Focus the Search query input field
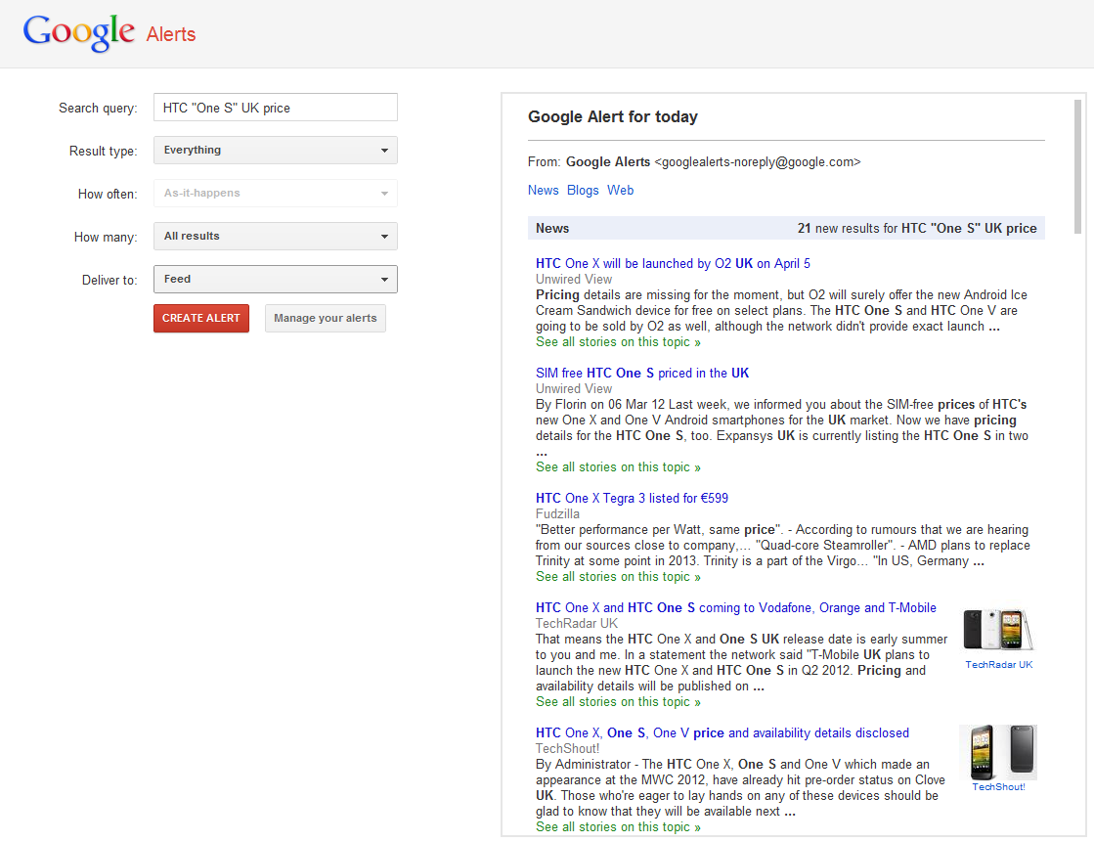Viewport: 1094px width, 842px height. point(276,108)
